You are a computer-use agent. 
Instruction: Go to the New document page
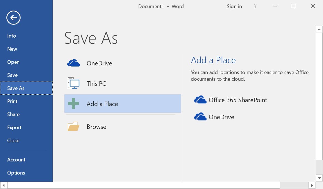(26, 49)
